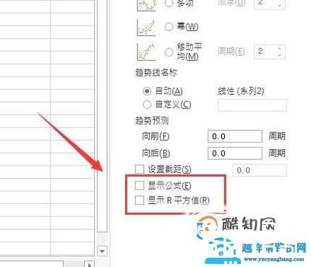Click the intercept value field showing 0.0

[260, 170]
